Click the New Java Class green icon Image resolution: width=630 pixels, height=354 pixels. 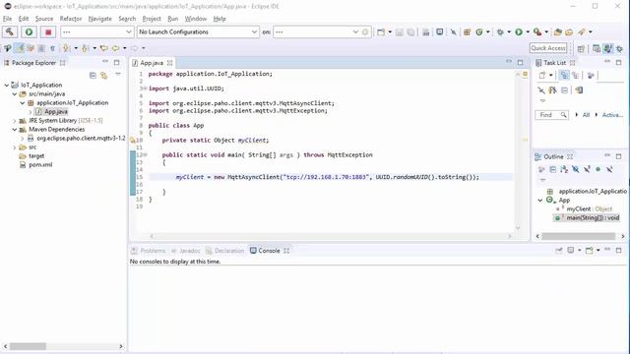coord(479,32)
